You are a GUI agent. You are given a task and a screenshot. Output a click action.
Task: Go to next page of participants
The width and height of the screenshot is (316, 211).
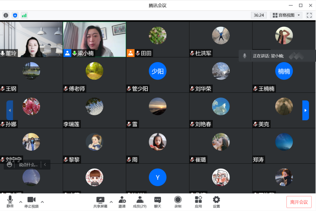click(305, 110)
